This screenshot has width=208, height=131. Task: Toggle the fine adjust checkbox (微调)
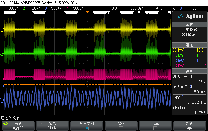click(x=121, y=128)
